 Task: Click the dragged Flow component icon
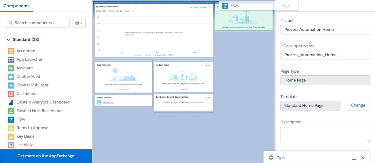click(225, 6)
